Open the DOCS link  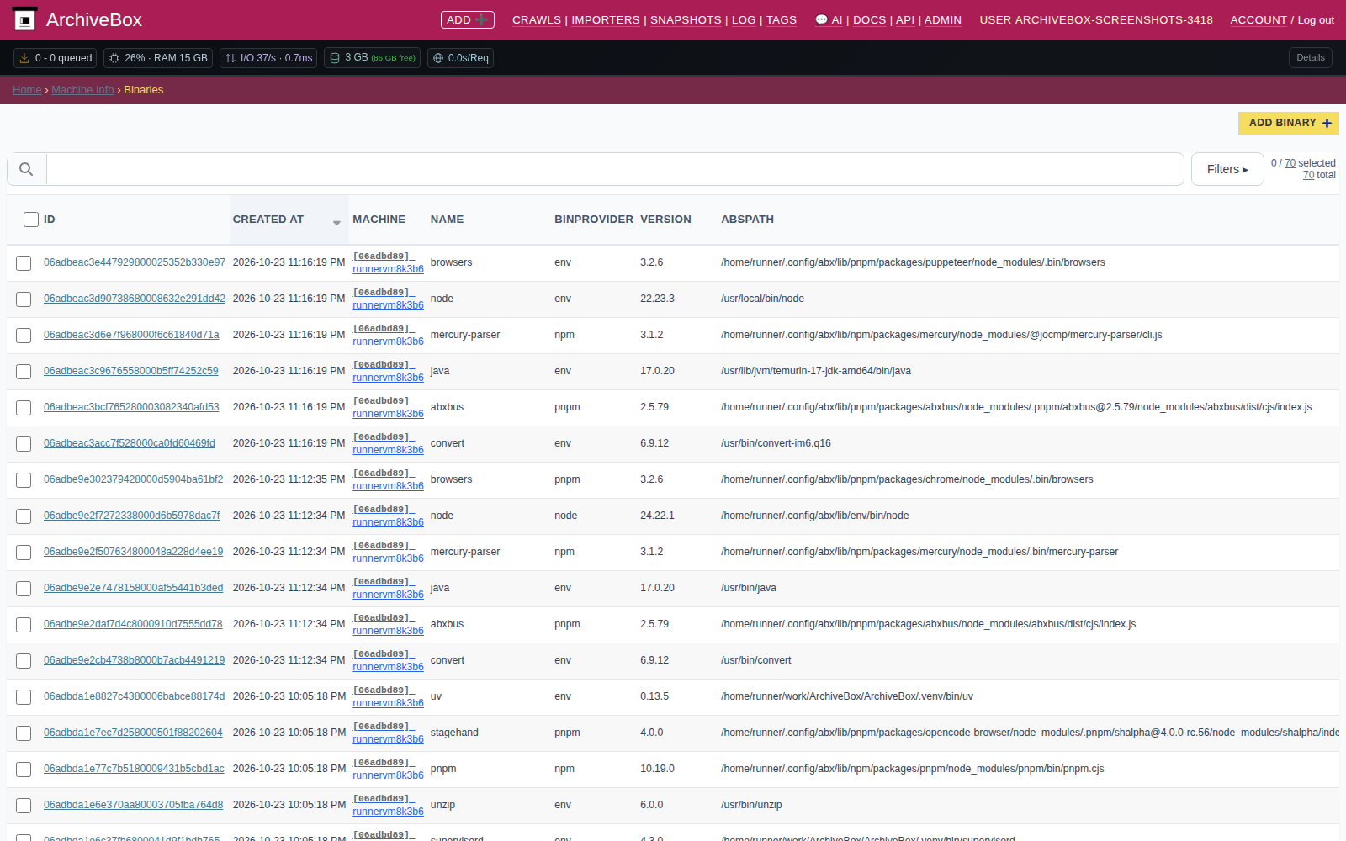869,20
